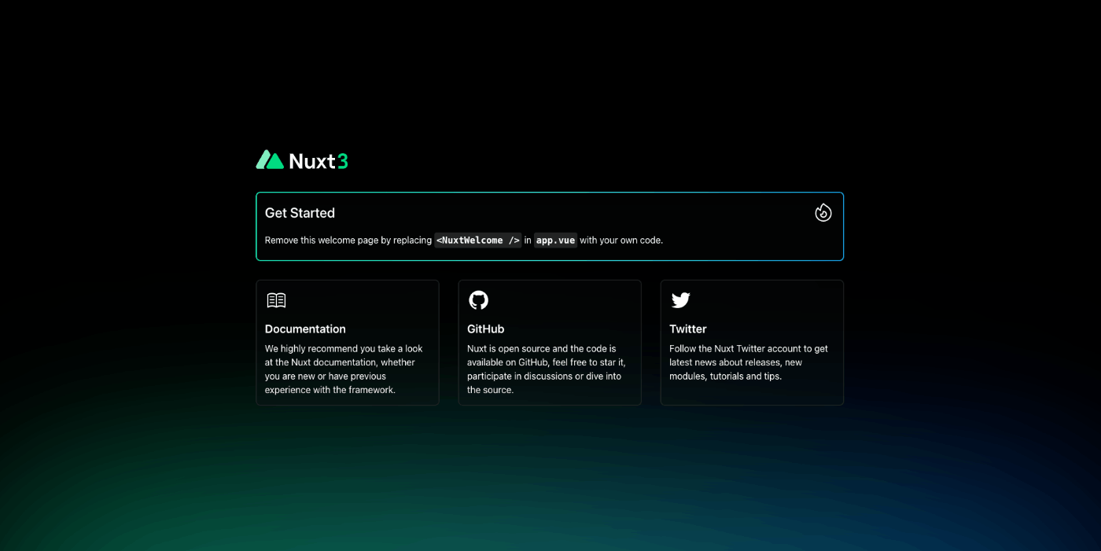Open the Documentation card heading
This screenshot has height=551, width=1101.
pyautogui.click(x=305, y=329)
